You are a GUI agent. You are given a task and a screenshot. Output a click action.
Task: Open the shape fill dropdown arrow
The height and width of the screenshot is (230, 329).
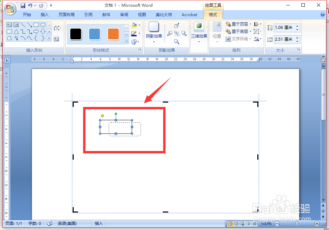click(140, 25)
